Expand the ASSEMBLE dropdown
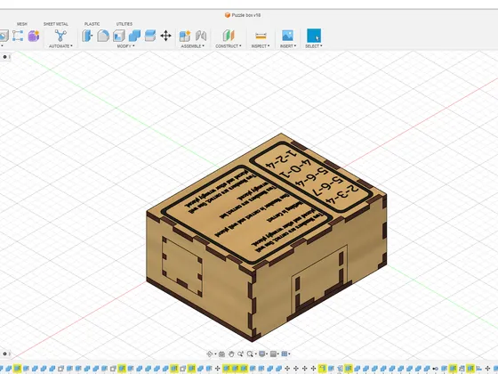This screenshot has height=374, width=498. click(x=193, y=46)
